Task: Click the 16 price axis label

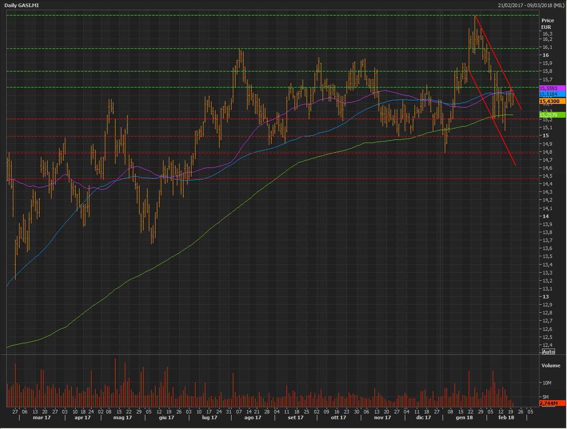Action: [545, 55]
